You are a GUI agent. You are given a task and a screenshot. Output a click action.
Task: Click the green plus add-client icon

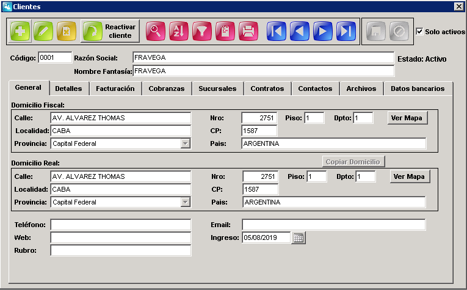20,31
